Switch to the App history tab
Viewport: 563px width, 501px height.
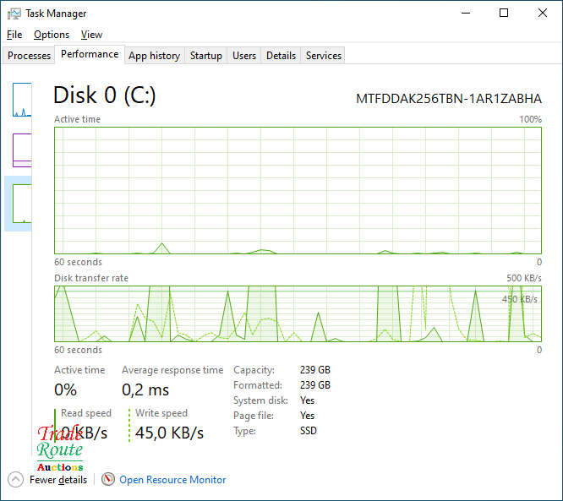point(155,56)
